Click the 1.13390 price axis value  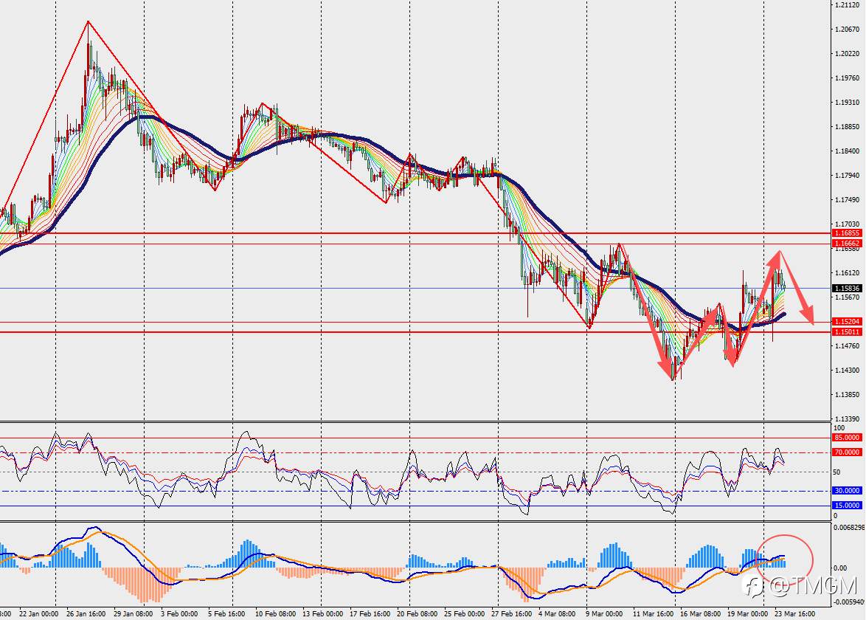(x=848, y=418)
